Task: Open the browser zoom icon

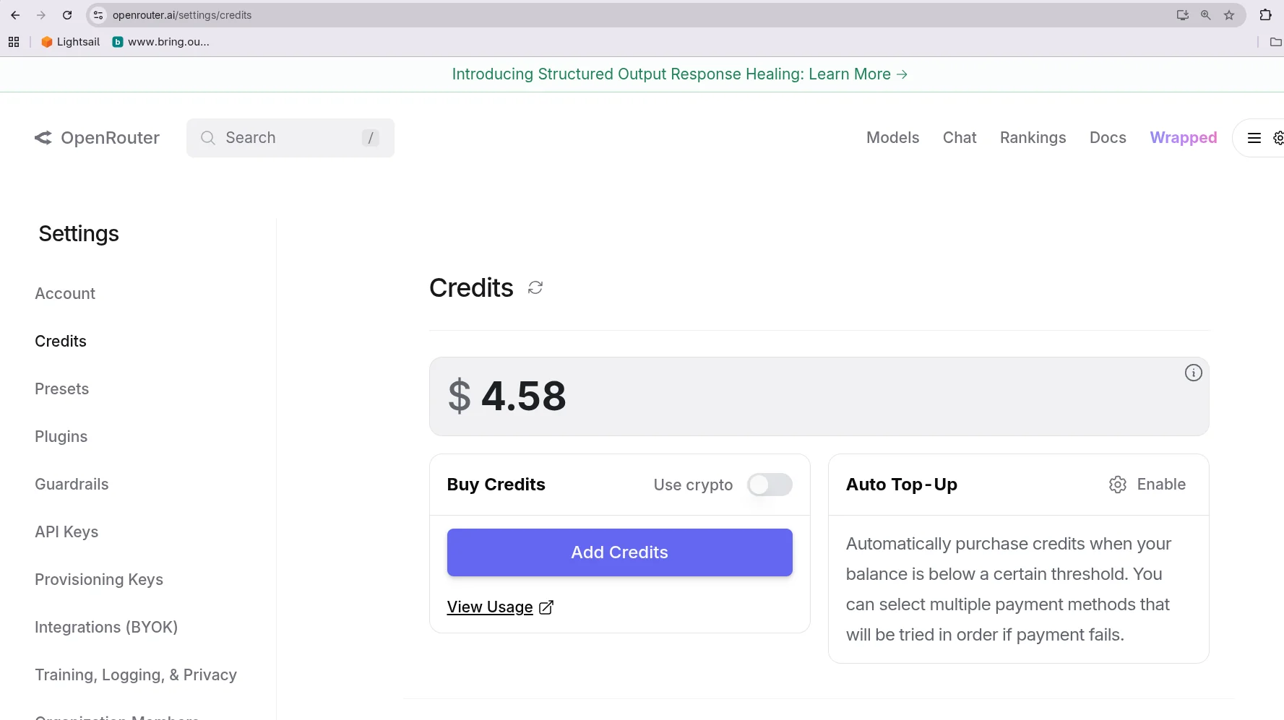Action: pyautogui.click(x=1205, y=15)
